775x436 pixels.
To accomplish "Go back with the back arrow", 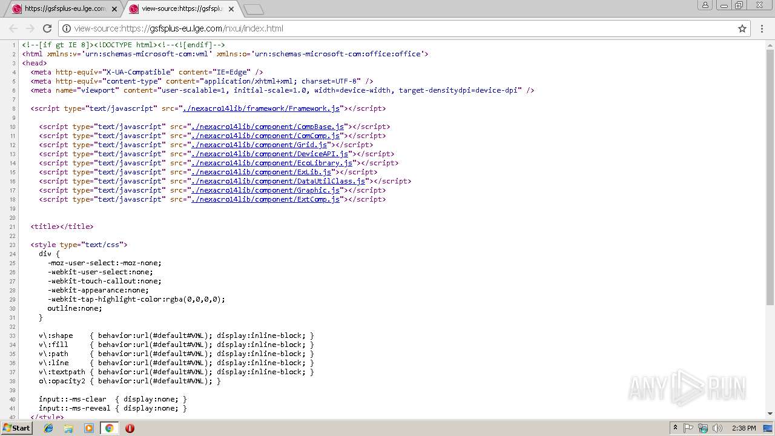I will pyautogui.click(x=13, y=28).
